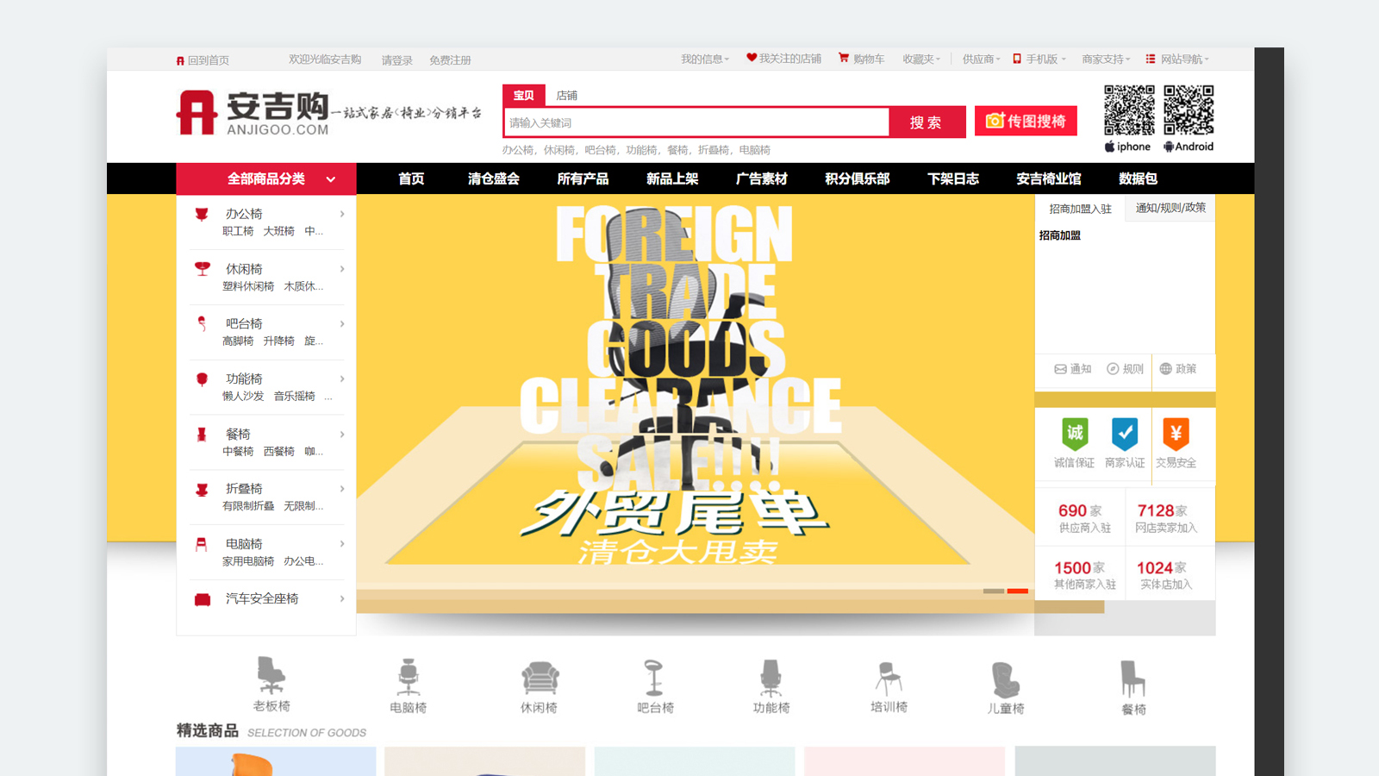Viewport: 1379px width, 776px height.
Task: Click the 吧台椅 stool icon below the banner
Action: click(x=654, y=677)
